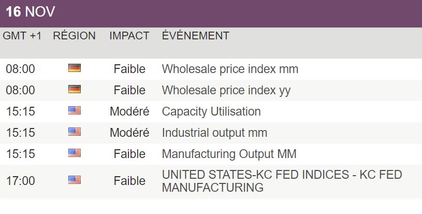
Task: Click the RÉGION column header
Action: point(74,36)
